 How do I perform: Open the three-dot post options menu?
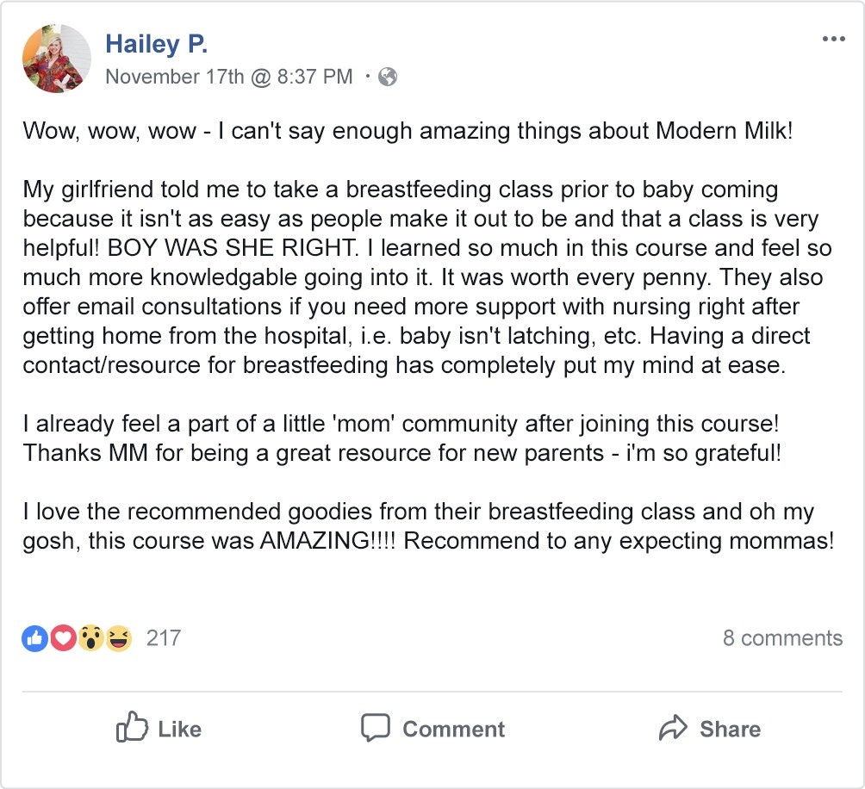point(833,39)
